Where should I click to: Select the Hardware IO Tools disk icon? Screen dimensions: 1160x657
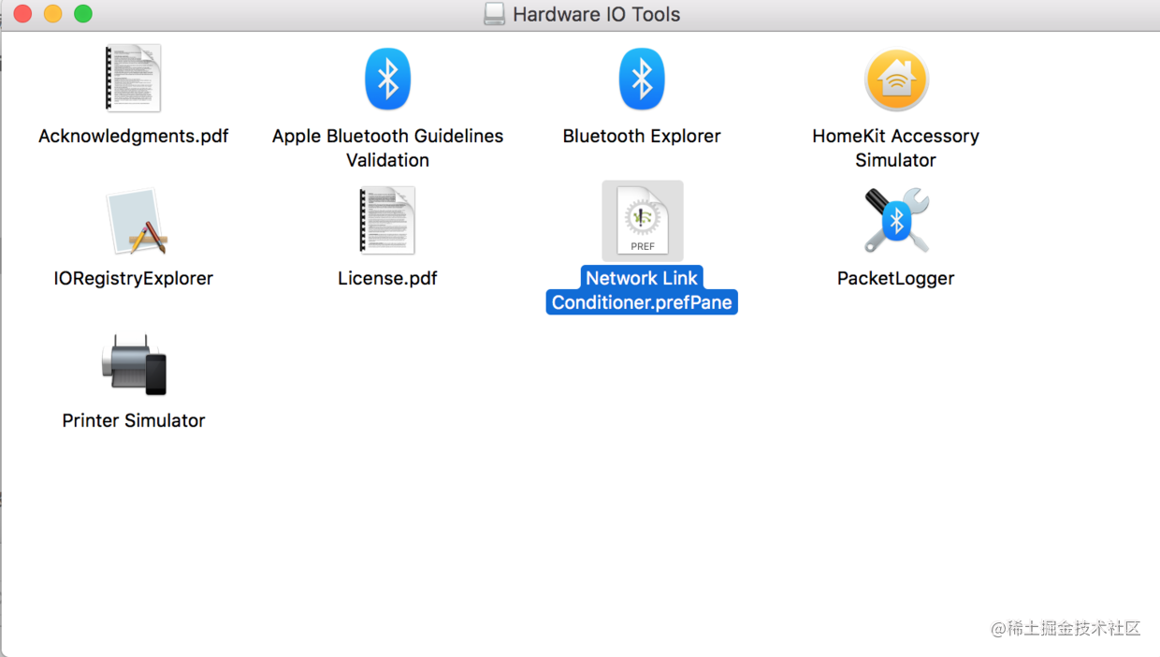click(x=493, y=14)
